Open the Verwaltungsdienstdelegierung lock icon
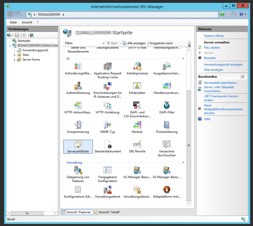253x226 pixels. tap(137, 190)
